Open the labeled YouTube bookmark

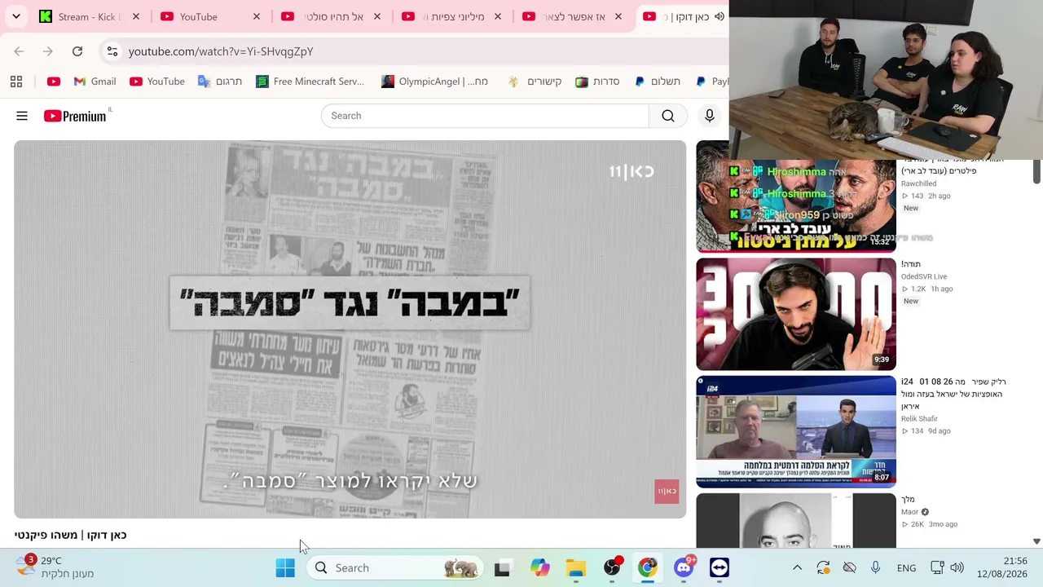click(157, 82)
